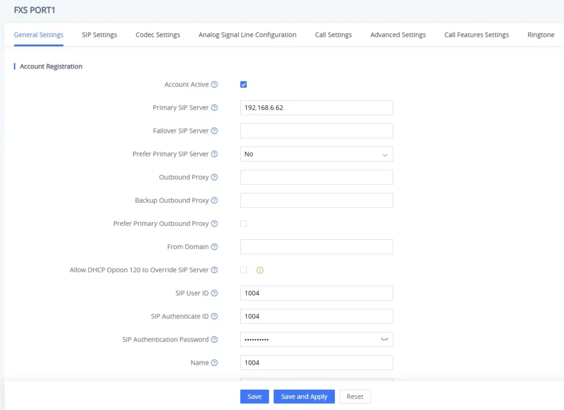
Task: Click the empty Outbound Proxy text box
Action: point(317,177)
